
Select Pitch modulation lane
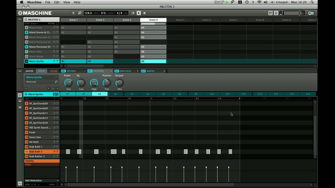(42, 164)
